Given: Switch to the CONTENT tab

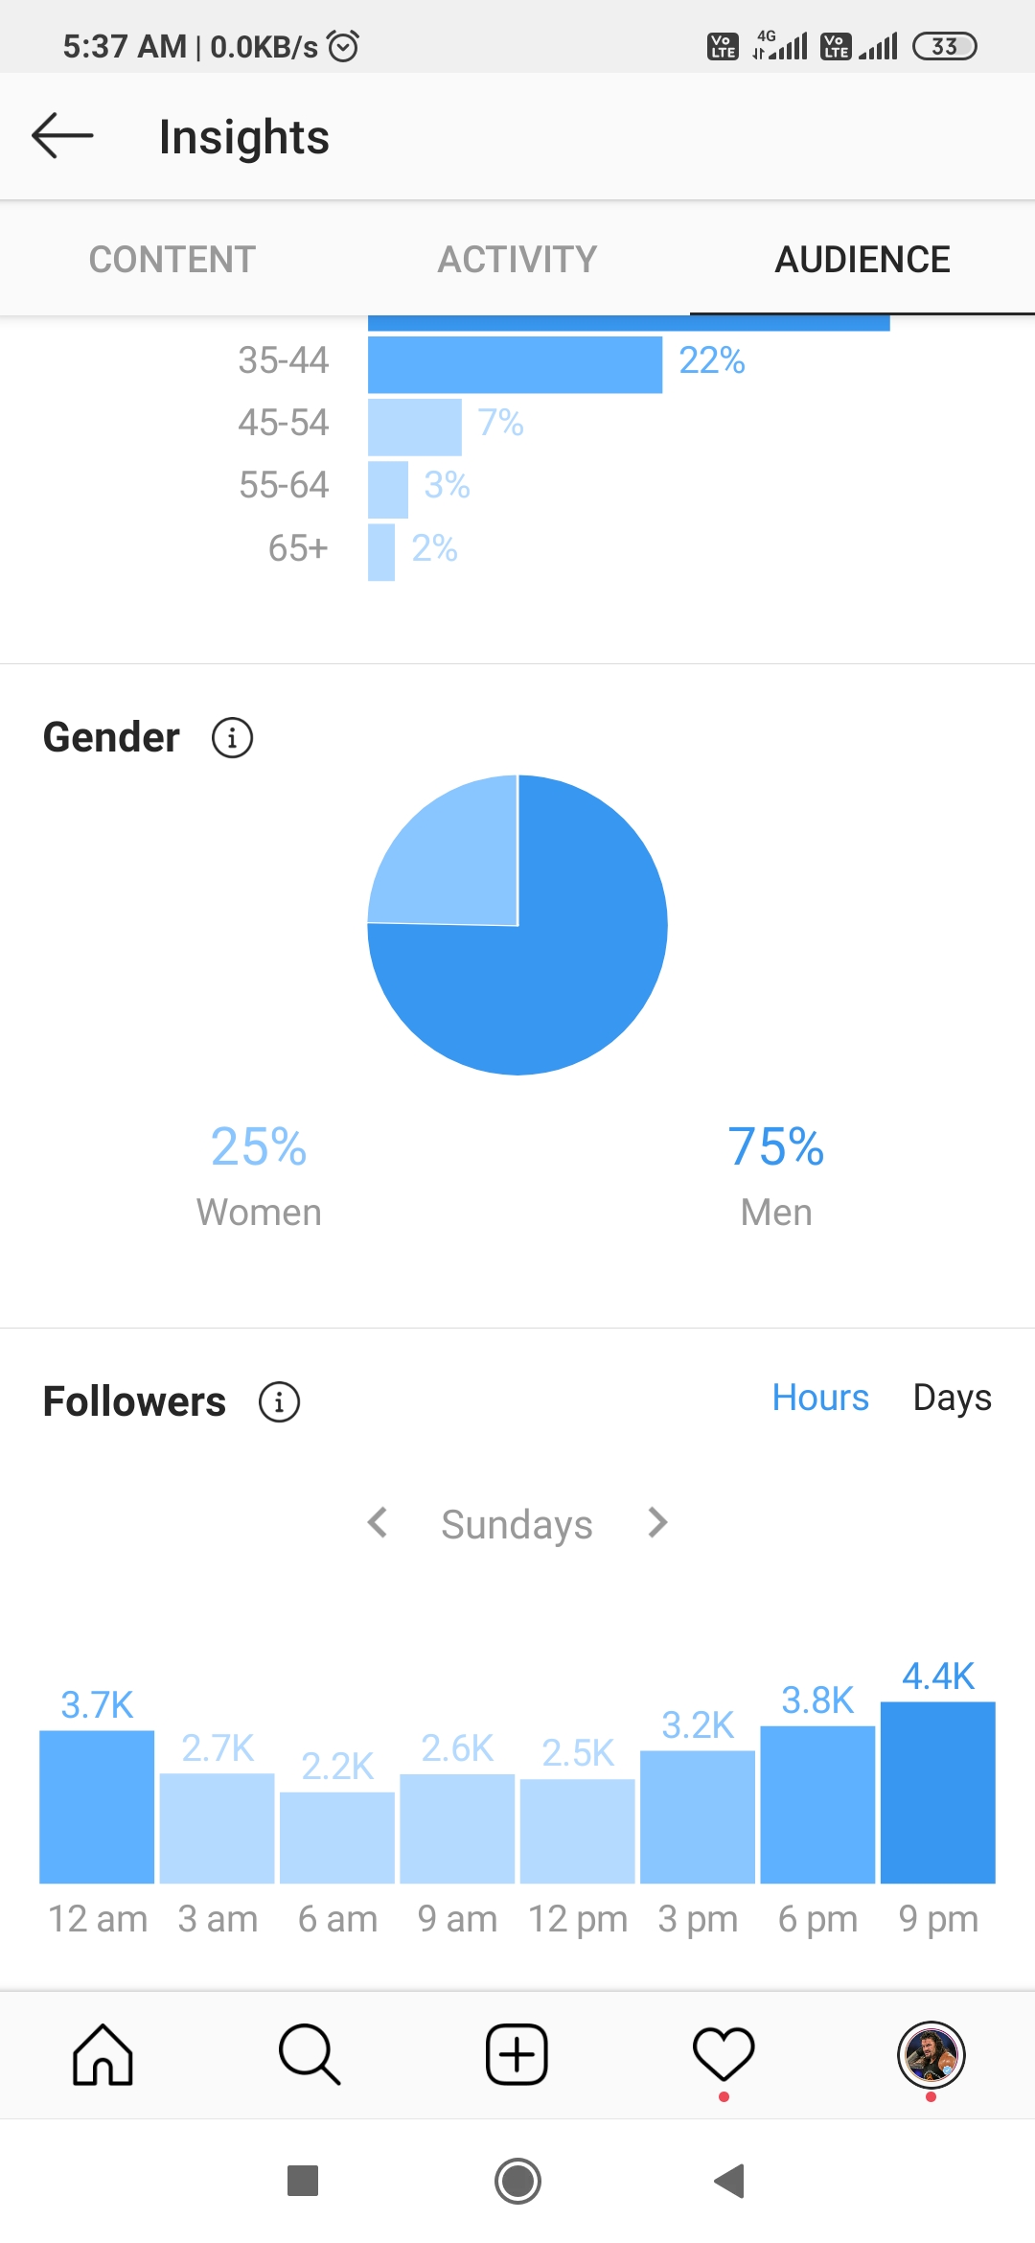Looking at the screenshot, I should [x=172, y=259].
